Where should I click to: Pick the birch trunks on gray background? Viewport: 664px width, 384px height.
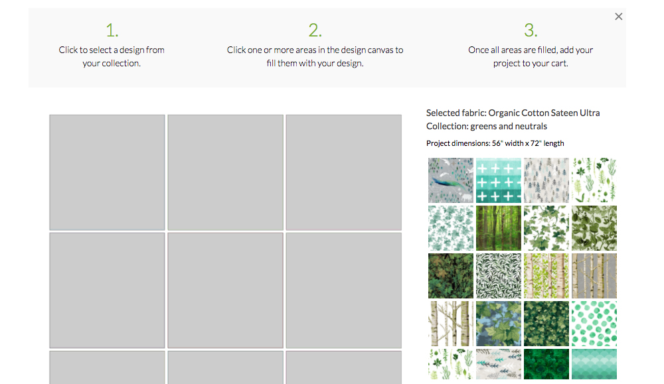pos(594,275)
